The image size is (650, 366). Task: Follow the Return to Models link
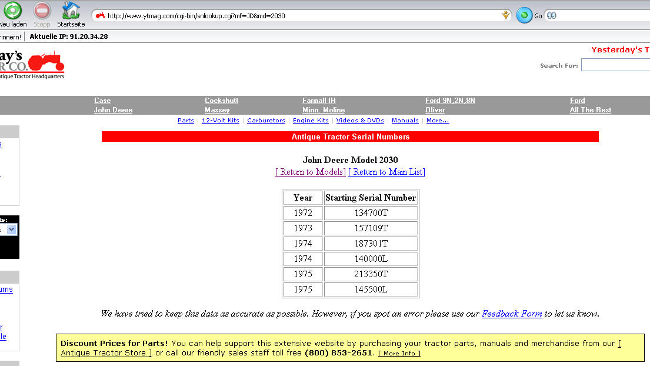coord(311,172)
